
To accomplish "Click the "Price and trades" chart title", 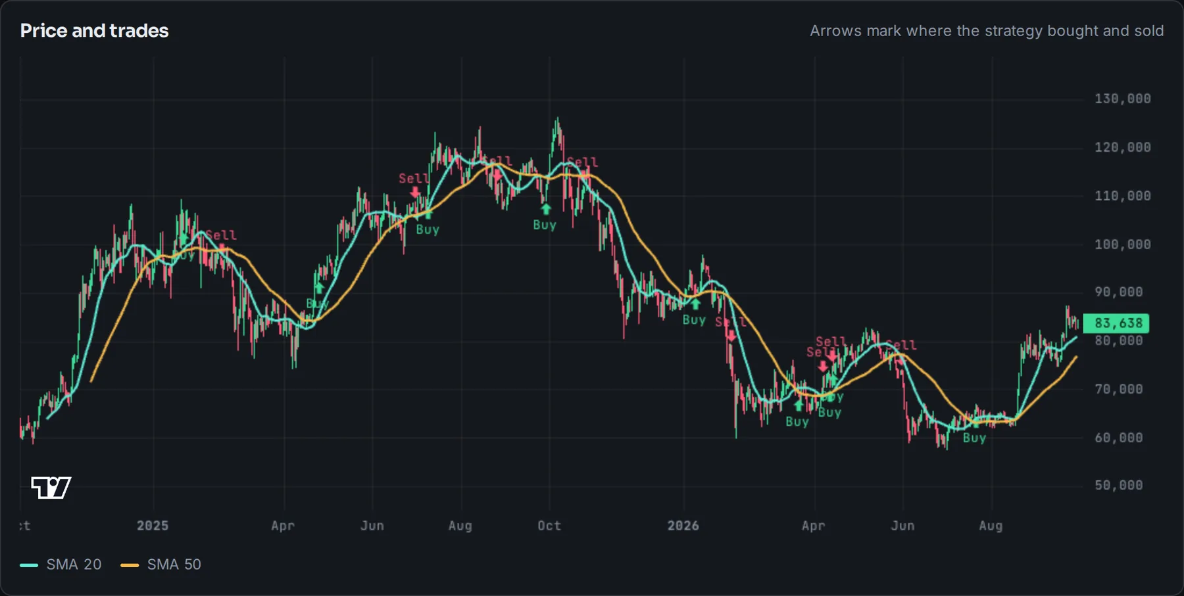I will [x=94, y=31].
